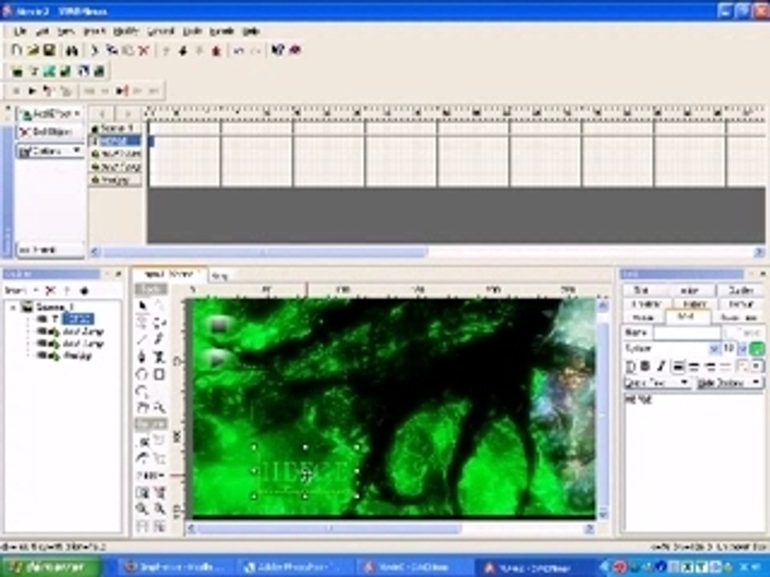Open the toolbox zoom percentage dropdown
The width and height of the screenshot is (770, 577).
click(x=152, y=475)
